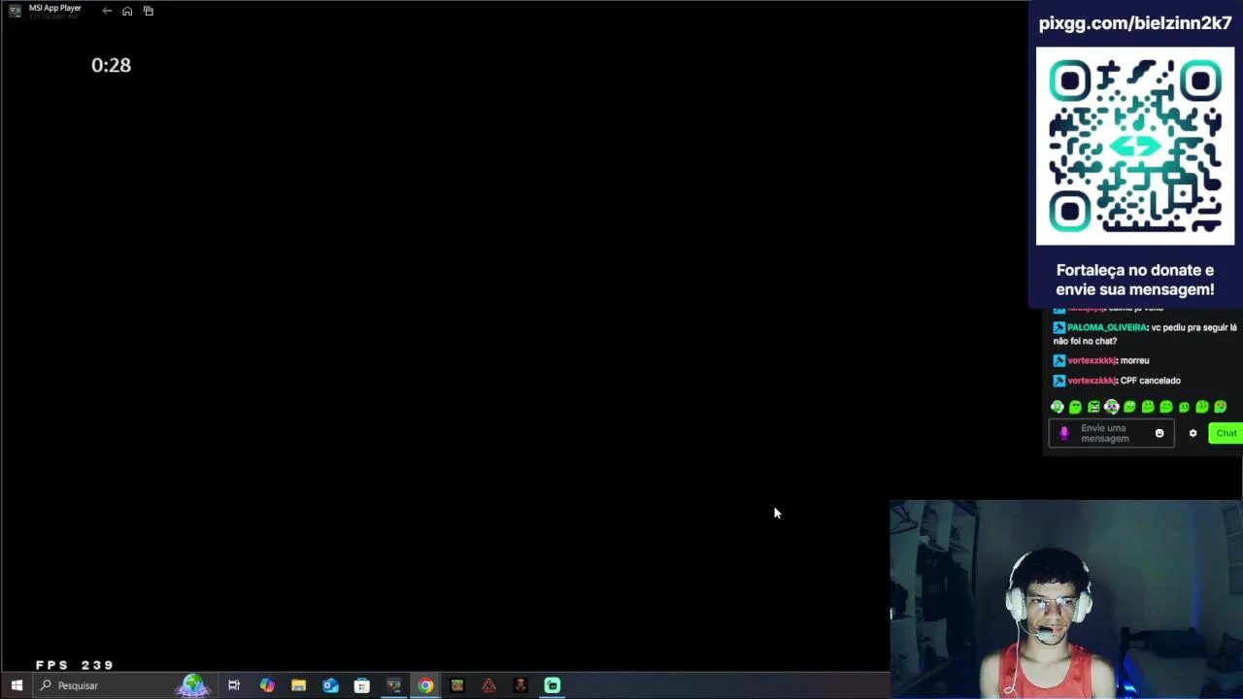
Task: Open MSI App Player home screen
Action: [x=127, y=11]
